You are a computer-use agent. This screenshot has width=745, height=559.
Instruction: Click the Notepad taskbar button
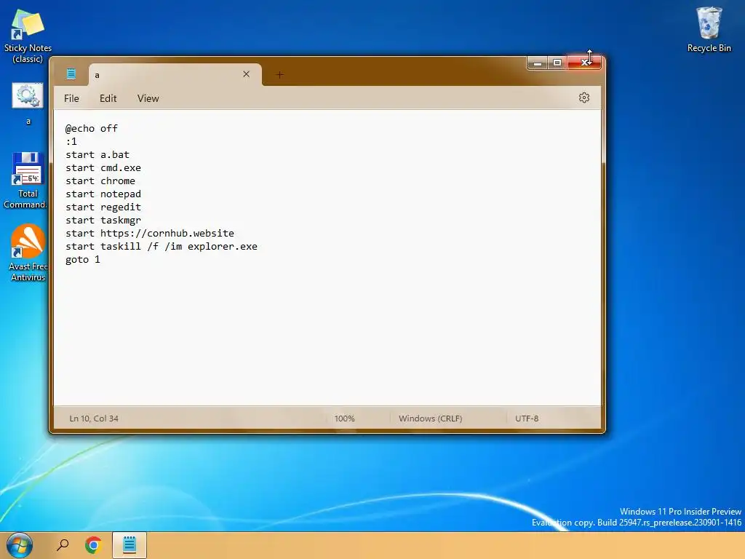click(130, 544)
